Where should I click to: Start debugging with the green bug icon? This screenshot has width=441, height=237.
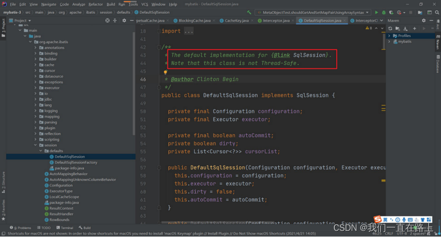click(x=383, y=12)
